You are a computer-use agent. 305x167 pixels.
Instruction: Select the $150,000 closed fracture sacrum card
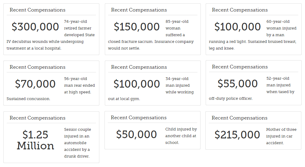pos(153,29)
